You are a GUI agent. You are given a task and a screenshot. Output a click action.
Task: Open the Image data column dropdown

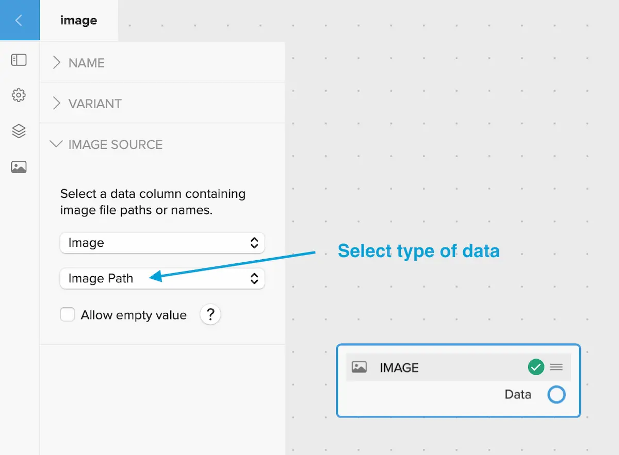pyautogui.click(x=162, y=243)
